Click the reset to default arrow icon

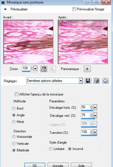(106, 81)
